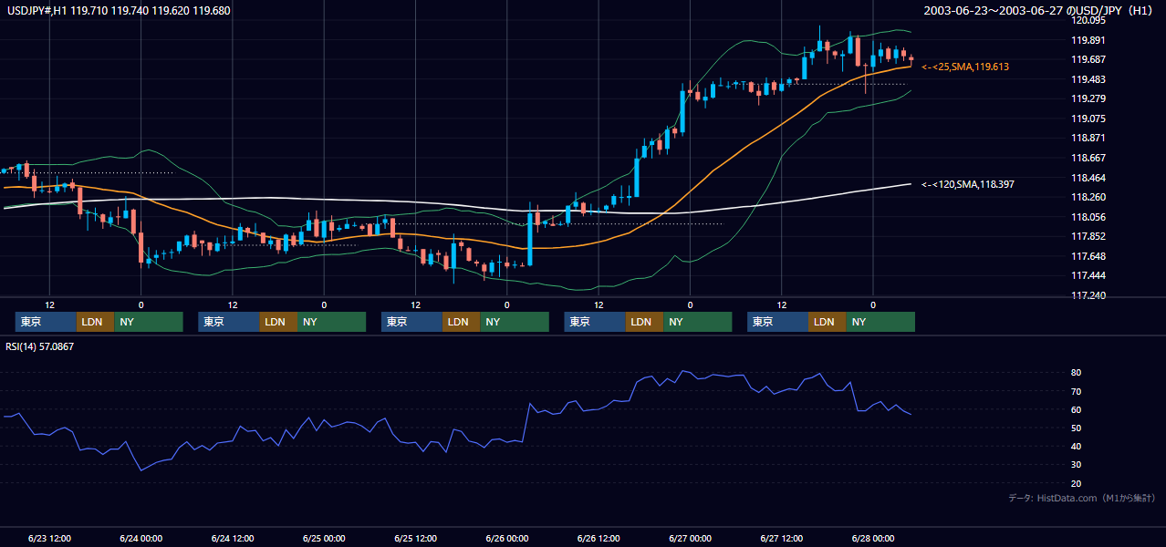This screenshot has height=547, width=1166.
Task: Click price axis value 118.260
Action: pyautogui.click(x=1088, y=197)
